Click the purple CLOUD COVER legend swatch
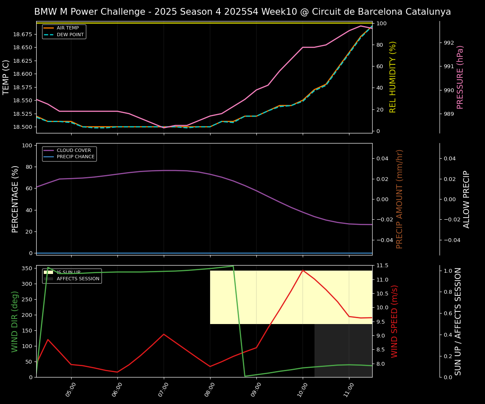 [x=49, y=150]
